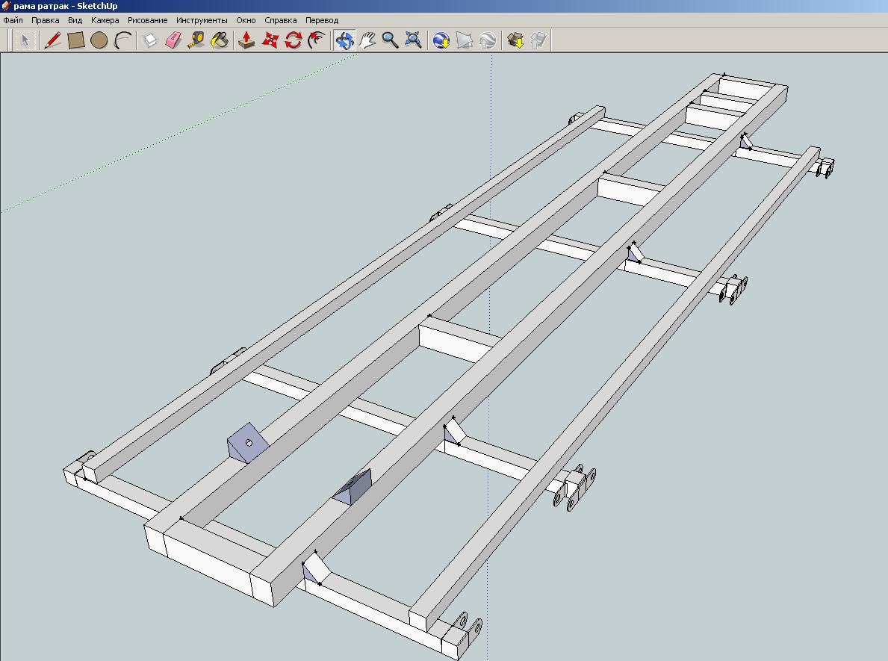
Task: Open the Файл menu
Action: (x=13, y=20)
